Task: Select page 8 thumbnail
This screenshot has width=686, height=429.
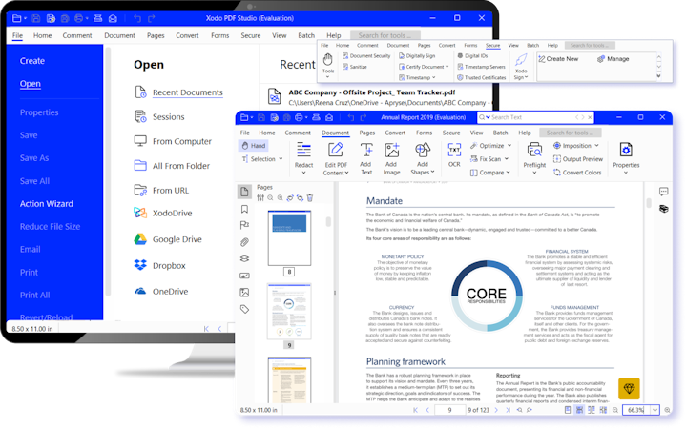Action: (289, 238)
